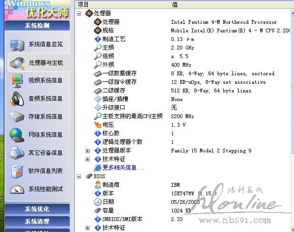This screenshot has width=294, height=232.
Task: Collapse the 处理器 root tree node
Action: pyautogui.click(x=79, y=13)
